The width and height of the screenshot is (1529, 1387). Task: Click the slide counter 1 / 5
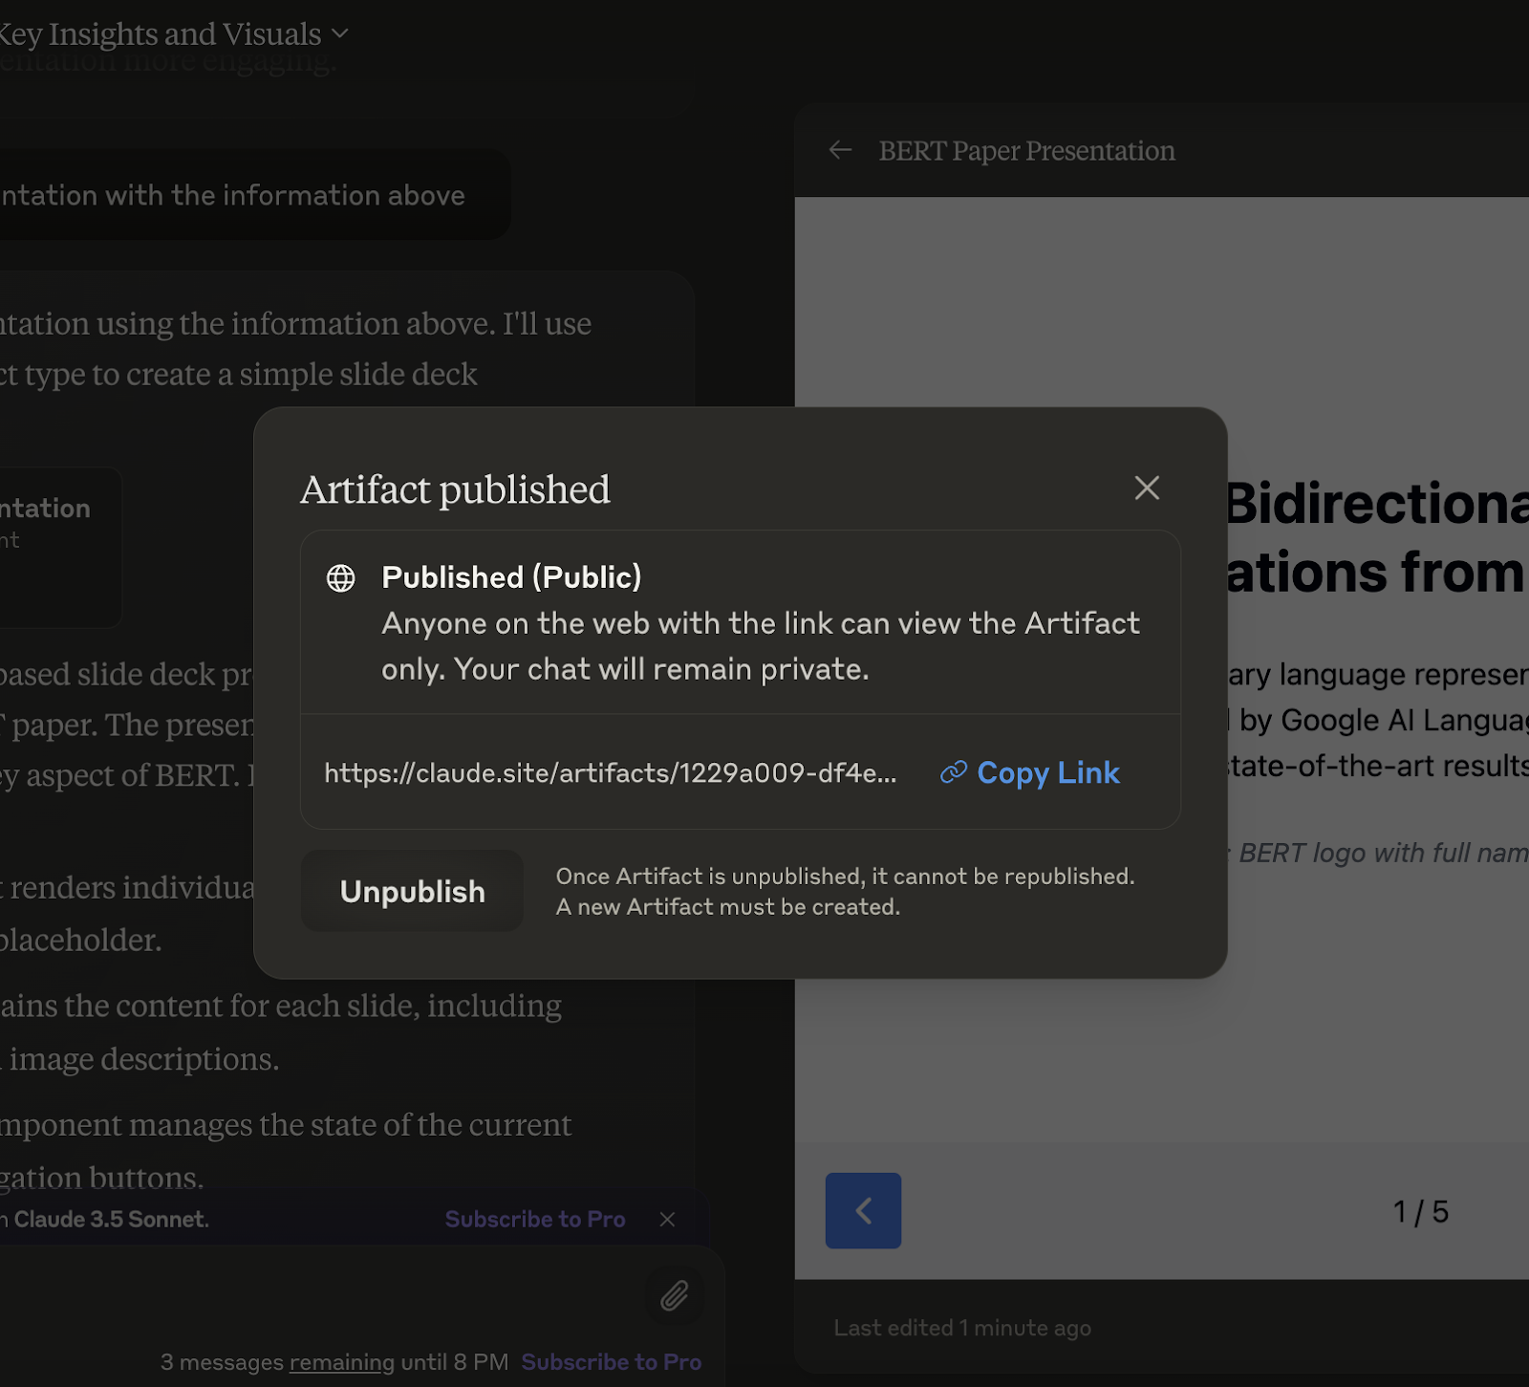click(1420, 1211)
